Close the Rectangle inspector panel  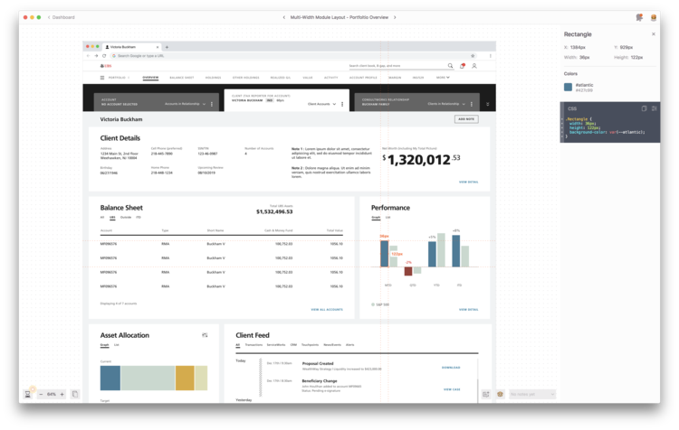(x=654, y=34)
